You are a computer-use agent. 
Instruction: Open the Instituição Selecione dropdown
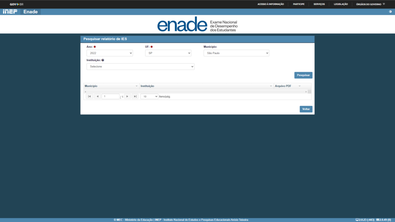point(140,66)
